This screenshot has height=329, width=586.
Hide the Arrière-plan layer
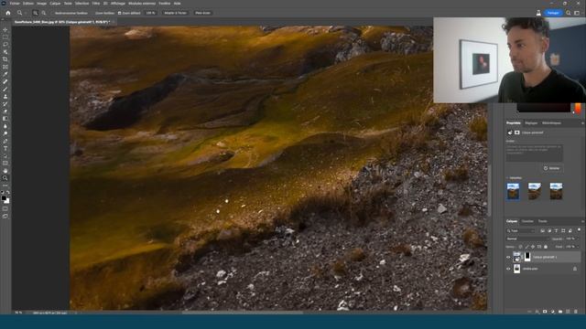click(x=508, y=269)
